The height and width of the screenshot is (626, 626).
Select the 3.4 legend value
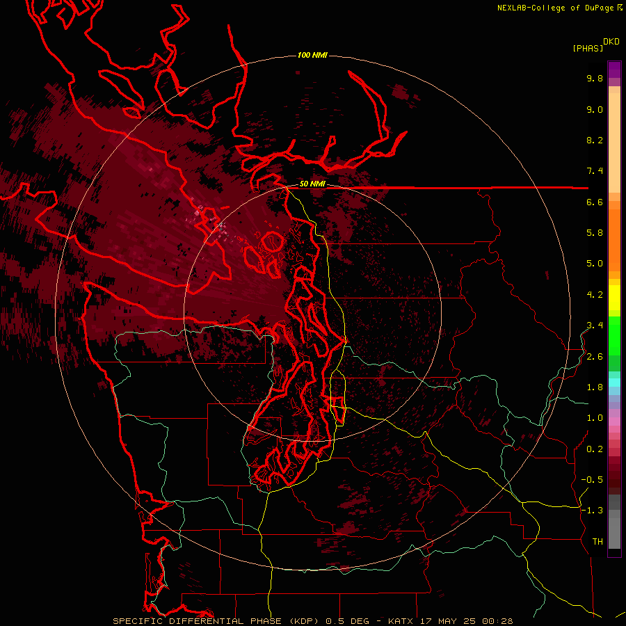(x=595, y=326)
